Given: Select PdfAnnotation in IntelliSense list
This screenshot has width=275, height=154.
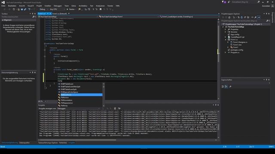Looking at the screenshot, I should [67, 100].
